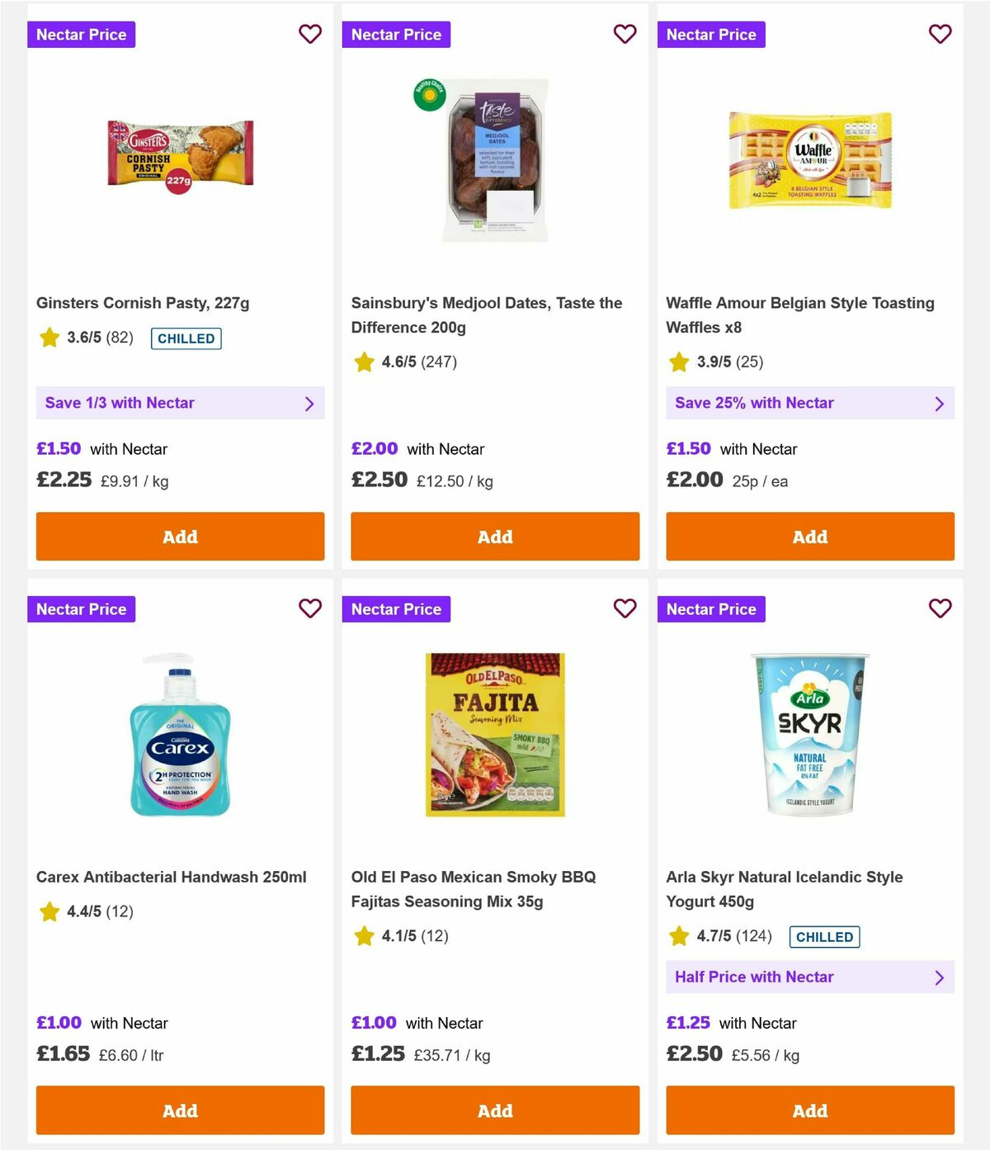Expand Half Price with Nectar on Skyr
990x1150 pixels.
tap(809, 977)
